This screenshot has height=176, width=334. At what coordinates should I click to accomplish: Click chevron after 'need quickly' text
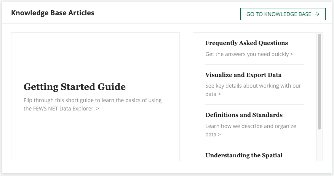point(292,54)
